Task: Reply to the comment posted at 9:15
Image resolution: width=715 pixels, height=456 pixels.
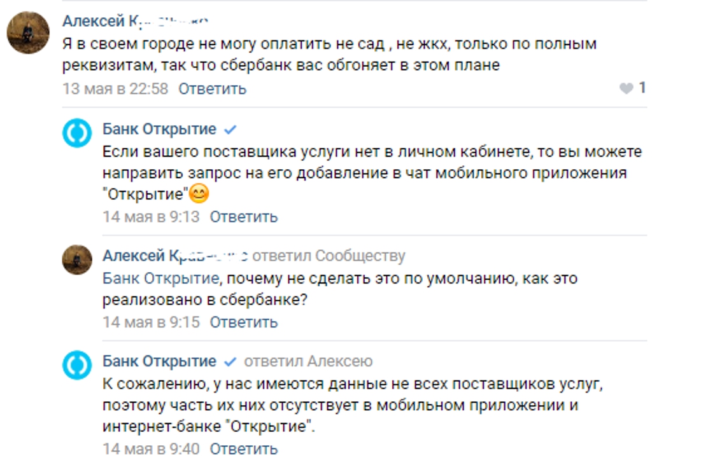Action: pos(244,322)
